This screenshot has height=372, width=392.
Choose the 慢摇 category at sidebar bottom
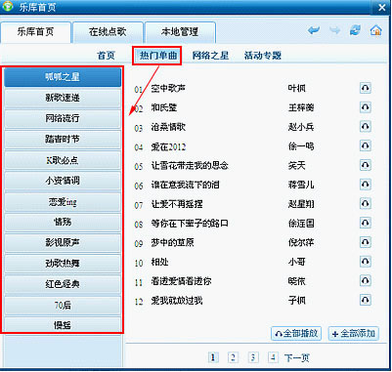click(x=63, y=324)
